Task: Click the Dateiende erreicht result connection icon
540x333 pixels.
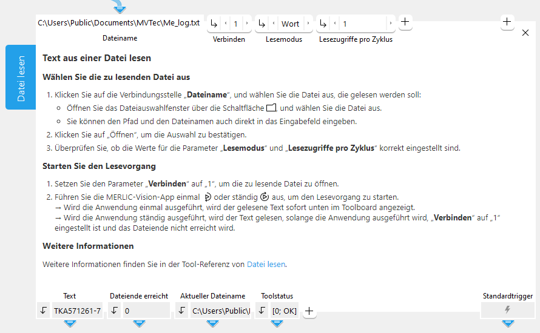Action: click(115, 311)
